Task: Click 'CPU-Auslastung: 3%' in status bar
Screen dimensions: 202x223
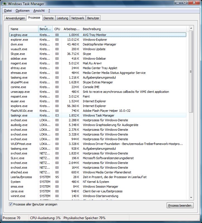Action: click(x=45, y=218)
